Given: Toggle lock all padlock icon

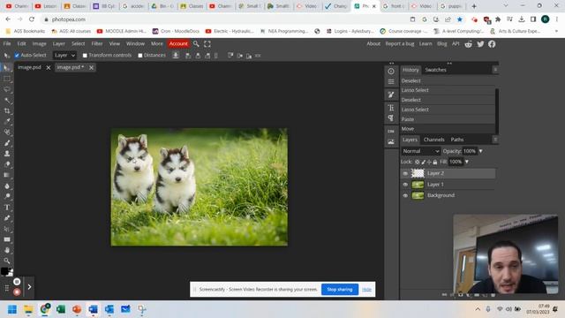Looking at the screenshot, I should [x=435, y=163].
